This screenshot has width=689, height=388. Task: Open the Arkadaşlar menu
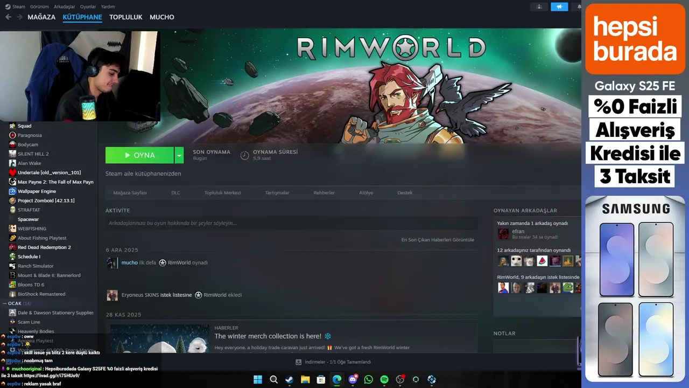point(65,6)
